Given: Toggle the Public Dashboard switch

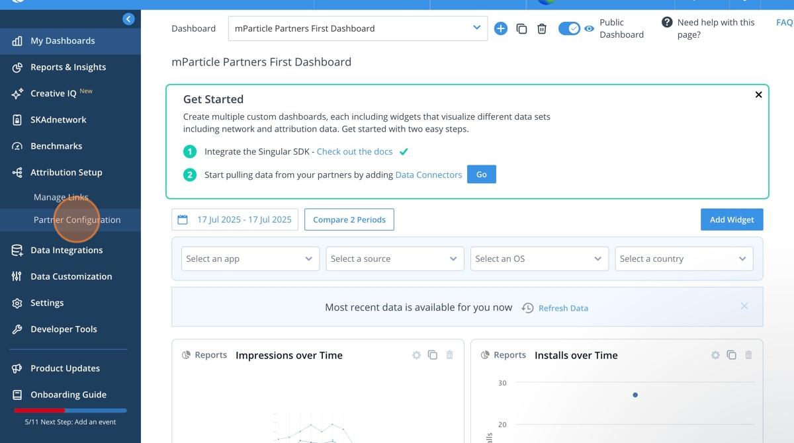Looking at the screenshot, I should (569, 28).
